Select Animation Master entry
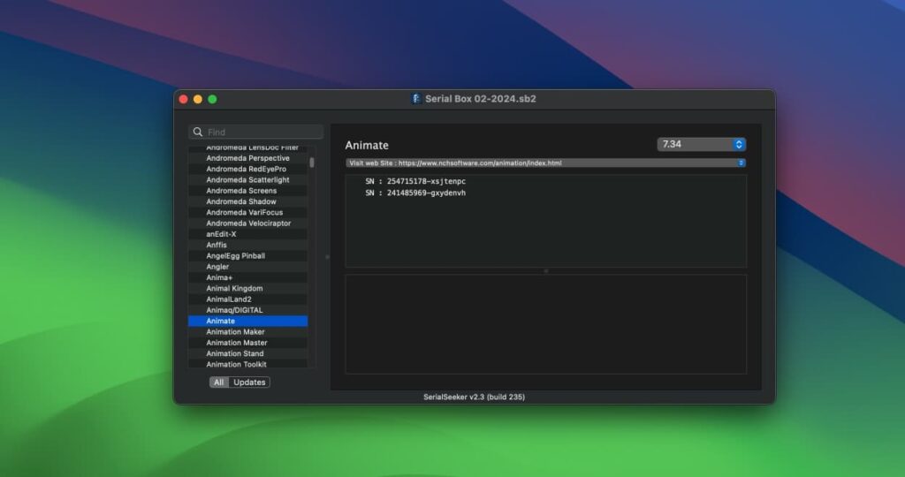The width and height of the screenshot is (905, 477). pyautogui.click(x=248, y=343)
